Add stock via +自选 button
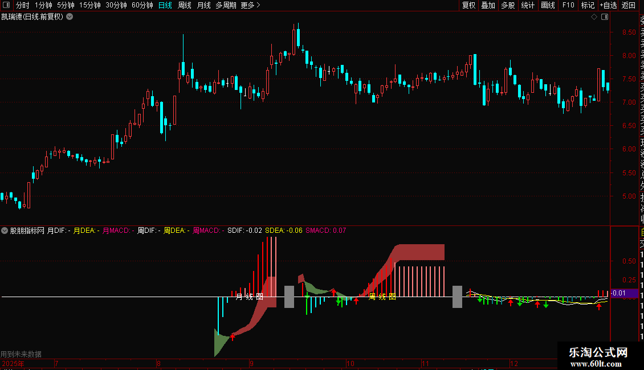The image size is (644, 370). 608,5
